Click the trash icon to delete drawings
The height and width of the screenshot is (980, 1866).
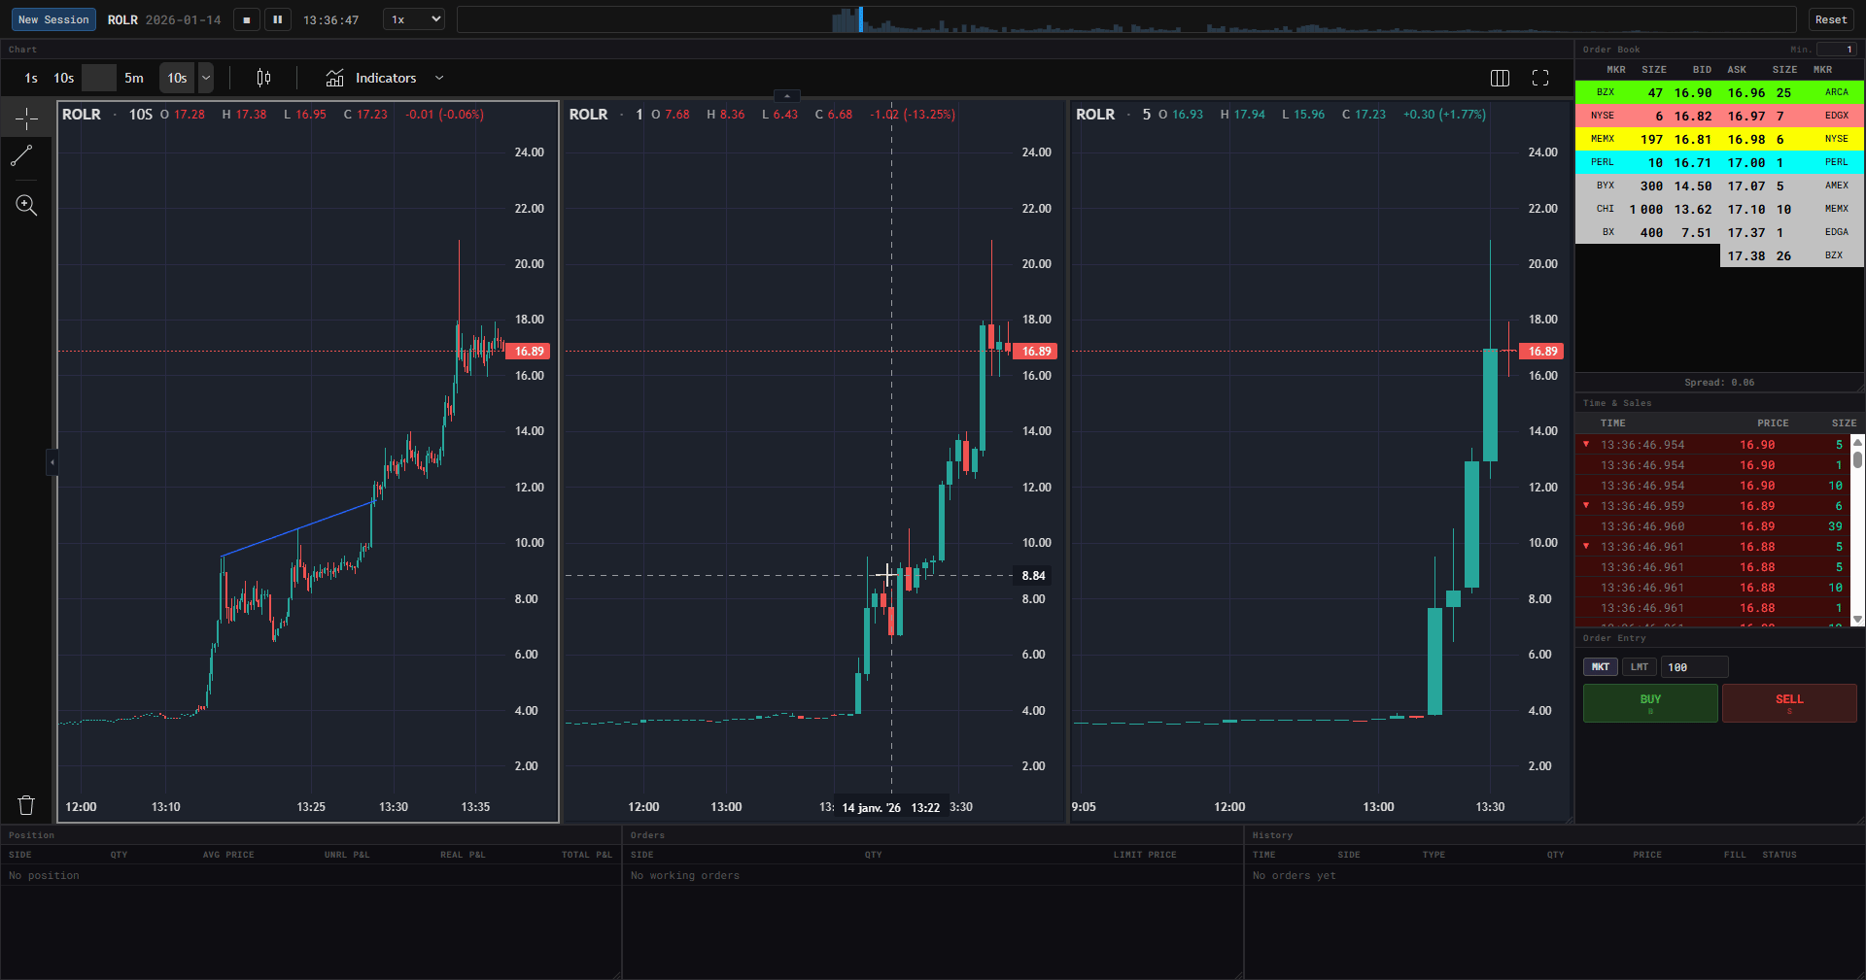click(x=25, y=805)
